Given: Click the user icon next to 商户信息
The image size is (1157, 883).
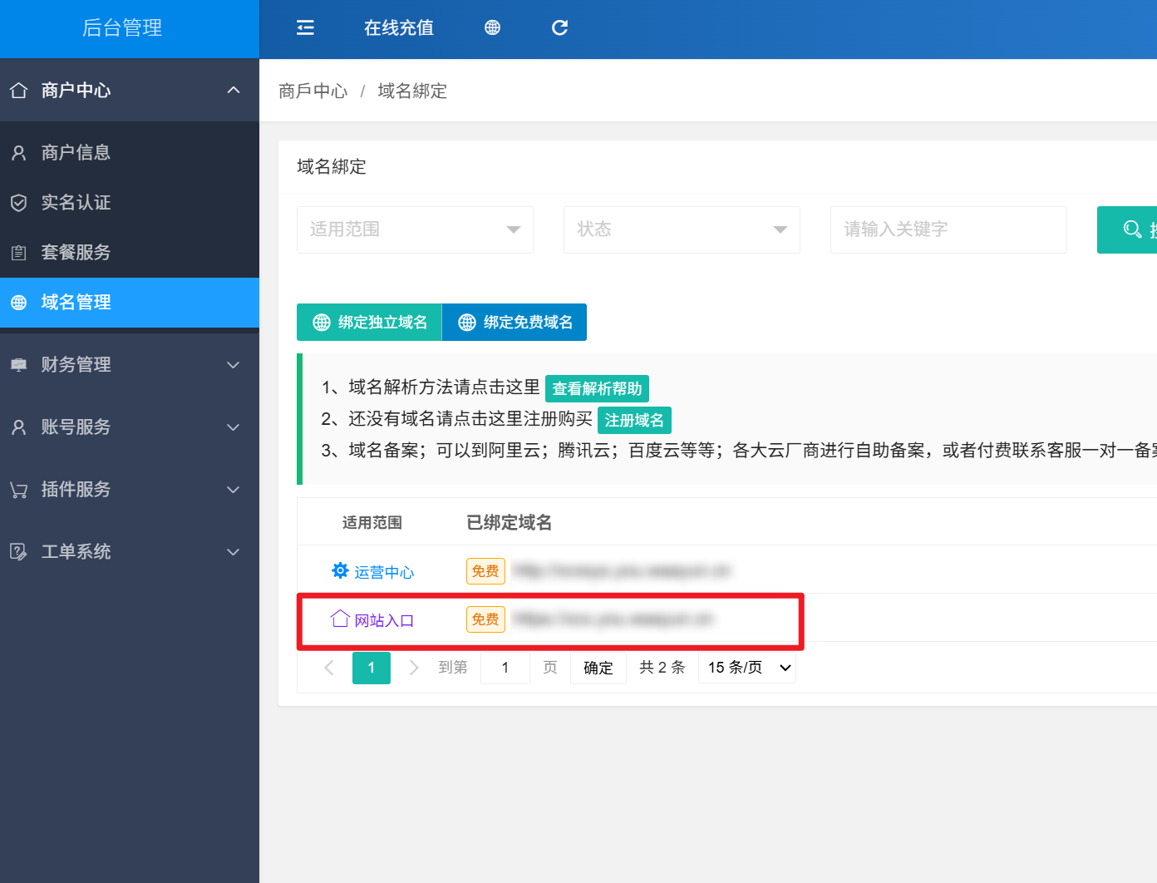Looking at the screenshot, I should coord(19,153).
